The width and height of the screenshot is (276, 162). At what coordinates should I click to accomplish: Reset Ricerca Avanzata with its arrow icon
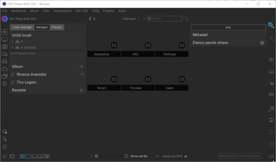82,75
